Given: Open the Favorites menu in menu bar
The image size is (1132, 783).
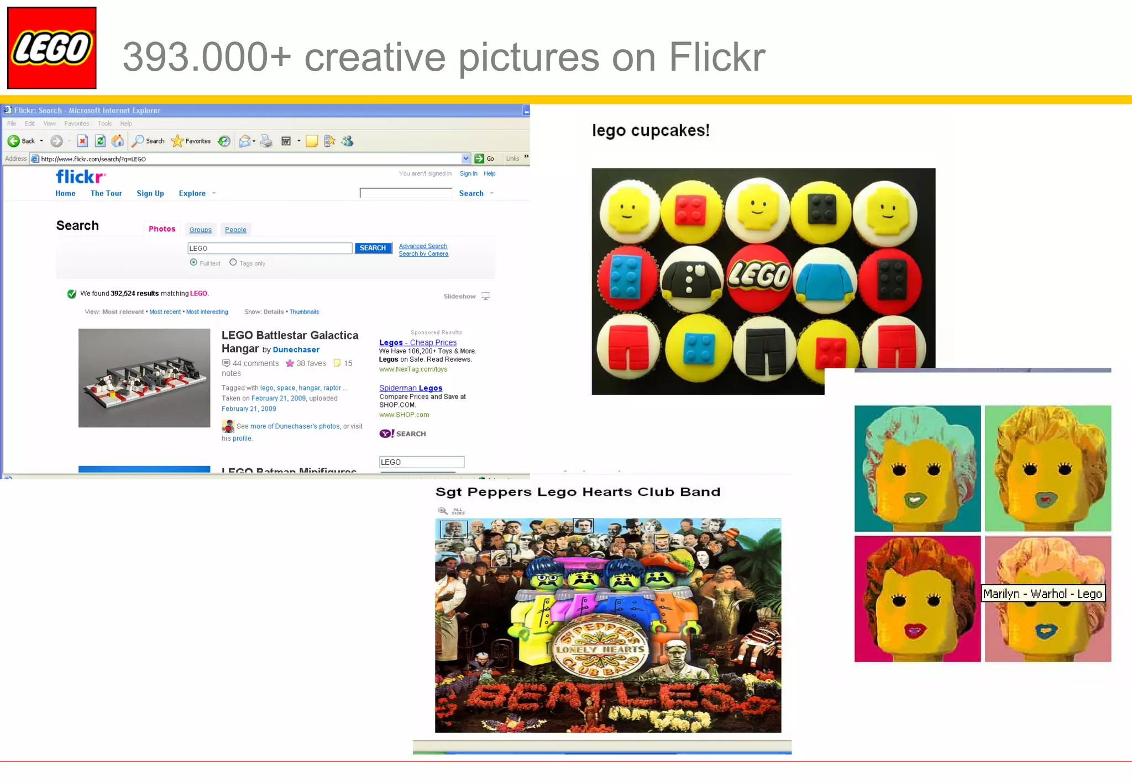Looking at the screenshot, I should 76,124.
